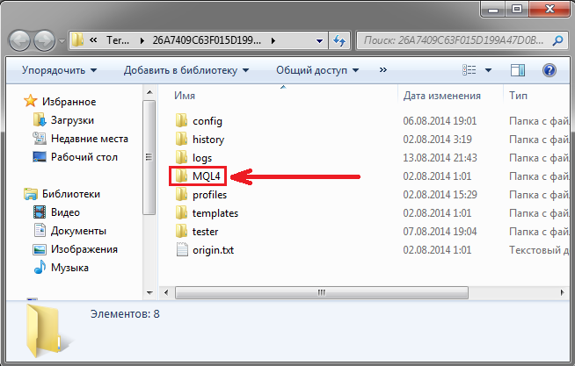This screenshot has height=366, width=575.
Task: Sort by the 'Имя' column header
Action: [185, 96]
